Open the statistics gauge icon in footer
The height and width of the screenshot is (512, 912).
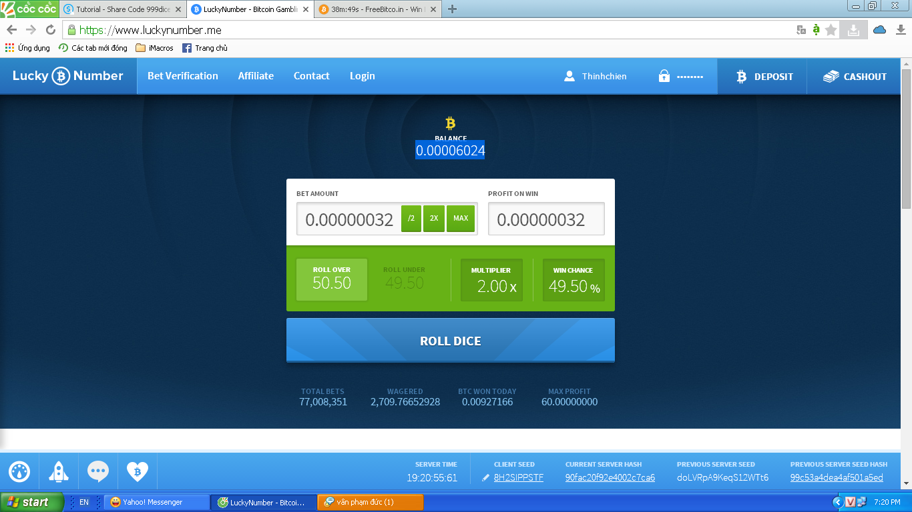[x=19, y=472]
